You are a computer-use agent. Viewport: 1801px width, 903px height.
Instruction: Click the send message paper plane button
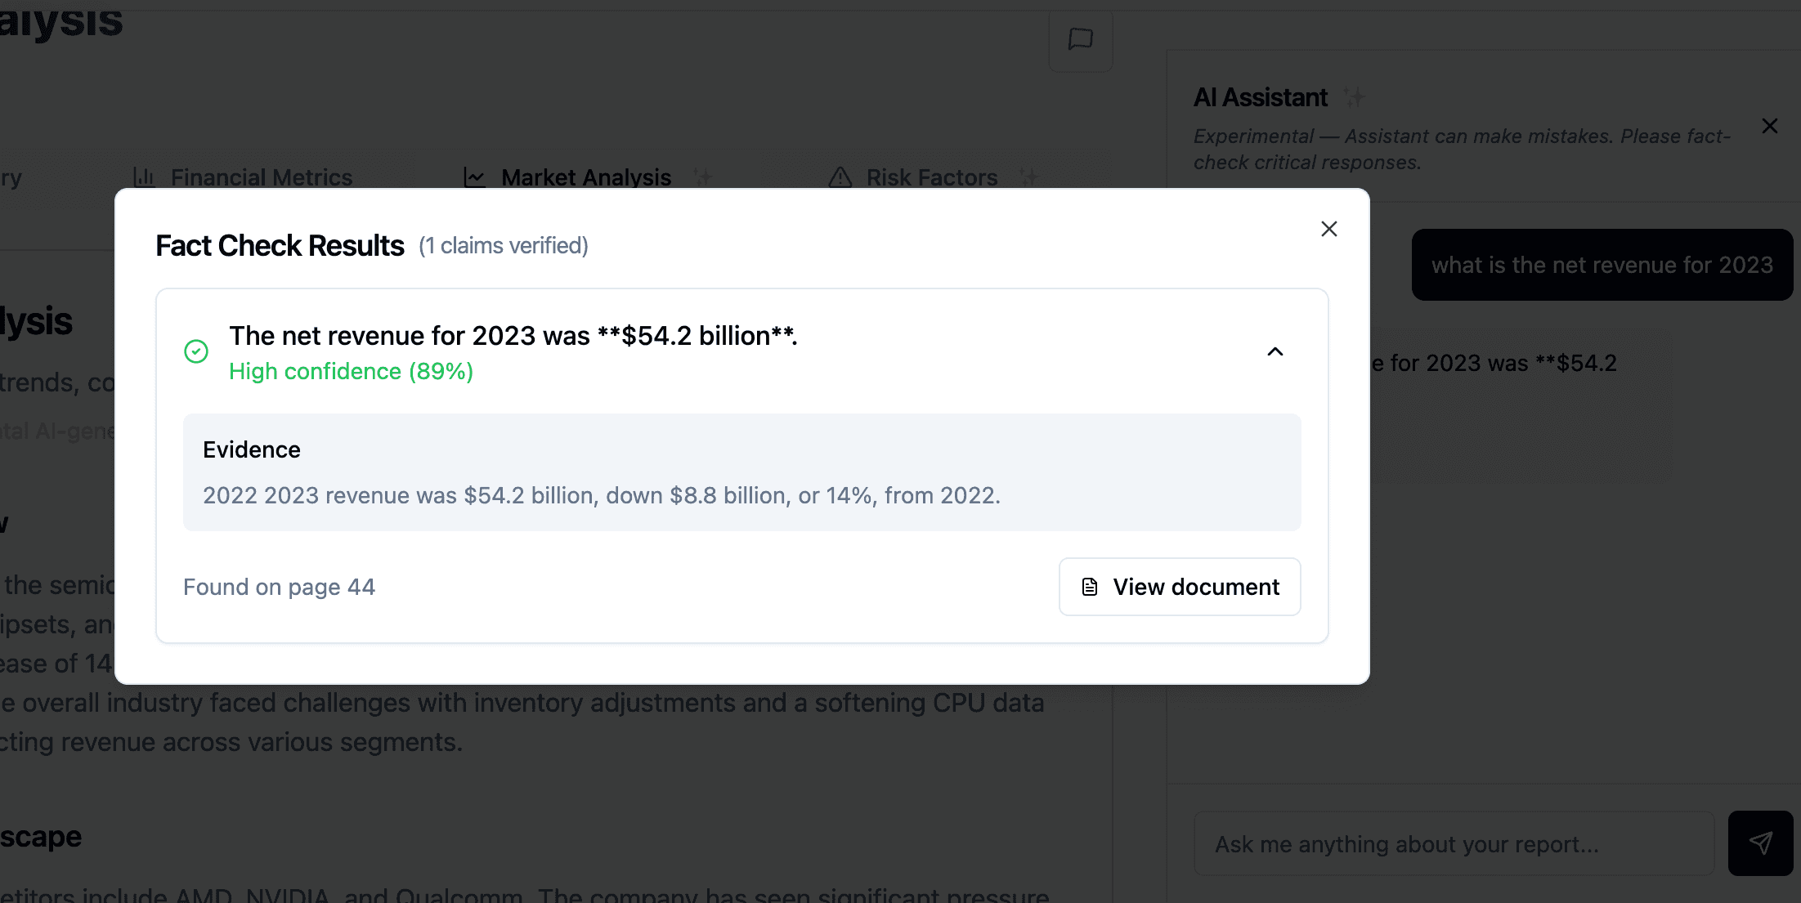click(x=1761, y=843)
